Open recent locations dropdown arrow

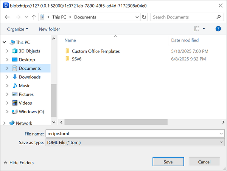[26, 17]
